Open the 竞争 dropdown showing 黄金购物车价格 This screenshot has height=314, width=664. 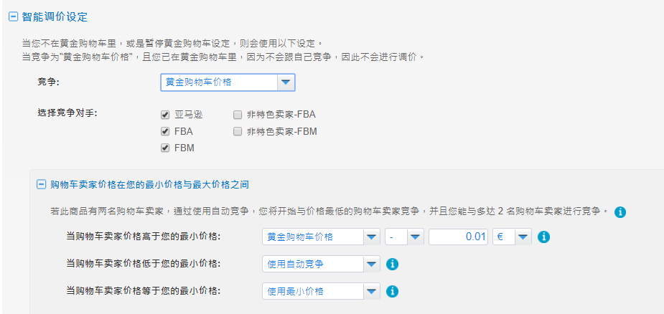(x=228, y=82)
